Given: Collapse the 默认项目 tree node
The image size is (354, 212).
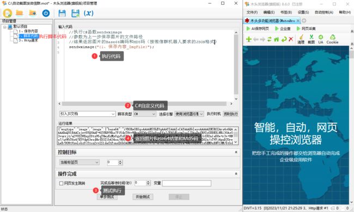Looking at the screenshot, I should pos(4,27).
